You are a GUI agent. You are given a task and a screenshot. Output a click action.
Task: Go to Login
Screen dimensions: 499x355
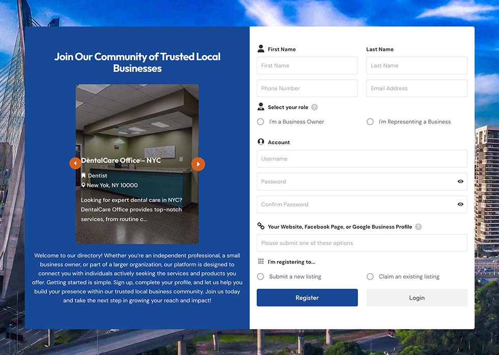tap(417, 298)
